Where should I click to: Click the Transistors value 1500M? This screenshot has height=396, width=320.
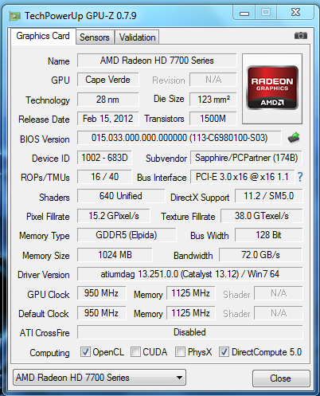213,119
